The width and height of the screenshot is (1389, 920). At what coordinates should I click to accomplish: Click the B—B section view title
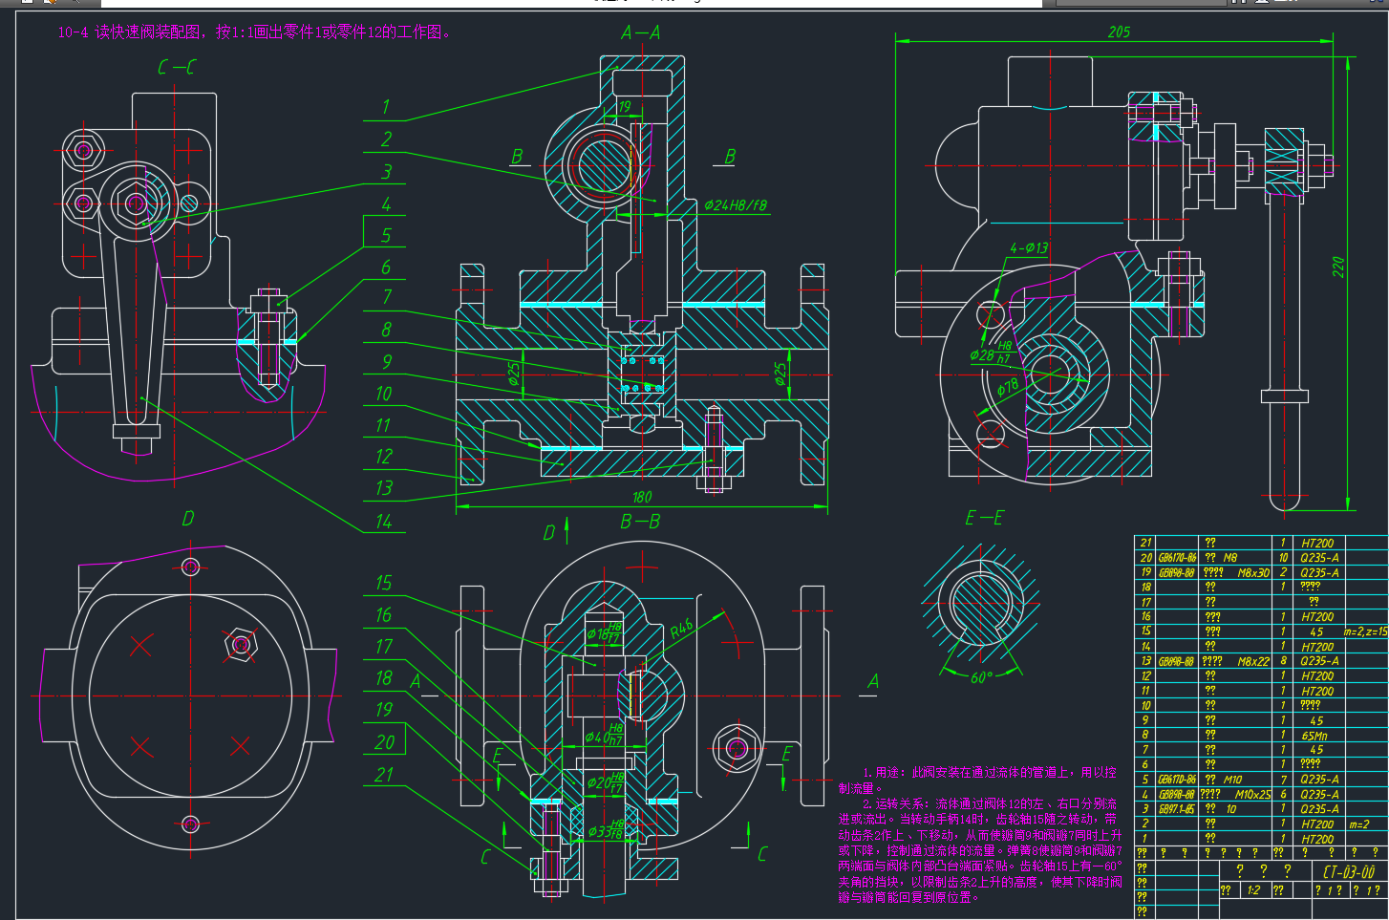(640, 522)
